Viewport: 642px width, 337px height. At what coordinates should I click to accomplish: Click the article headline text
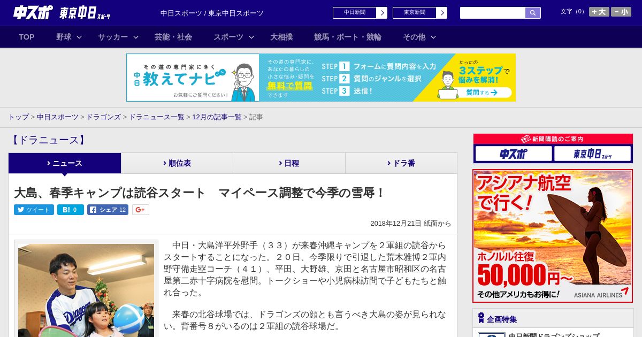click(x=200, y=193)
